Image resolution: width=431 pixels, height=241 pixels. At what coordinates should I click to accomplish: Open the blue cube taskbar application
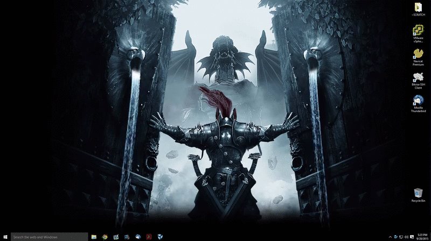(x=160, y=237)
